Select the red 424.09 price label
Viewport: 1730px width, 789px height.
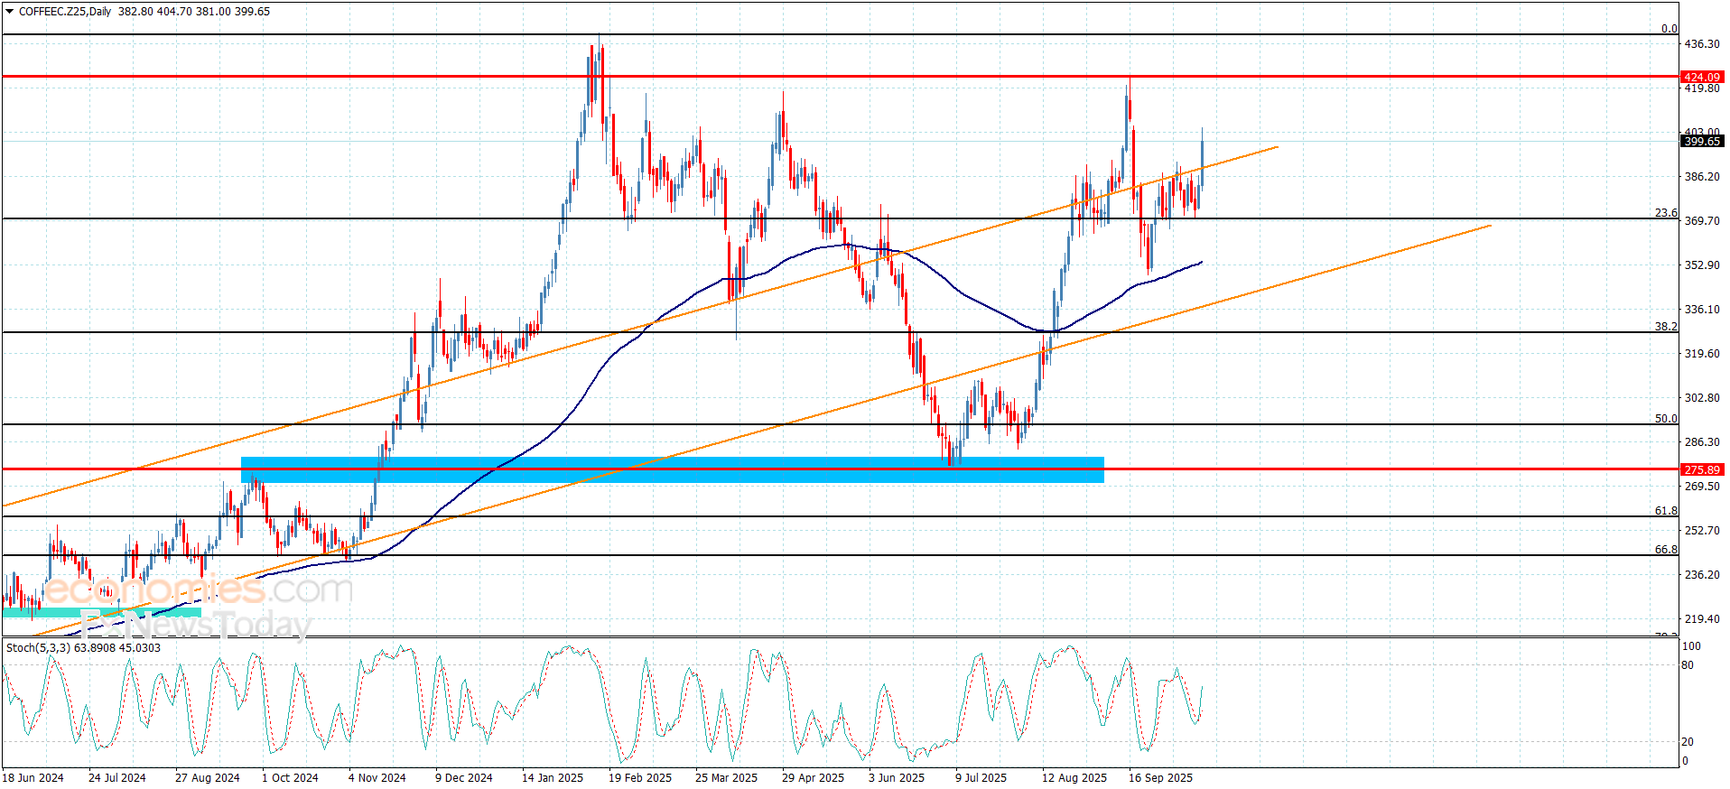click(x=1702, y=77)
